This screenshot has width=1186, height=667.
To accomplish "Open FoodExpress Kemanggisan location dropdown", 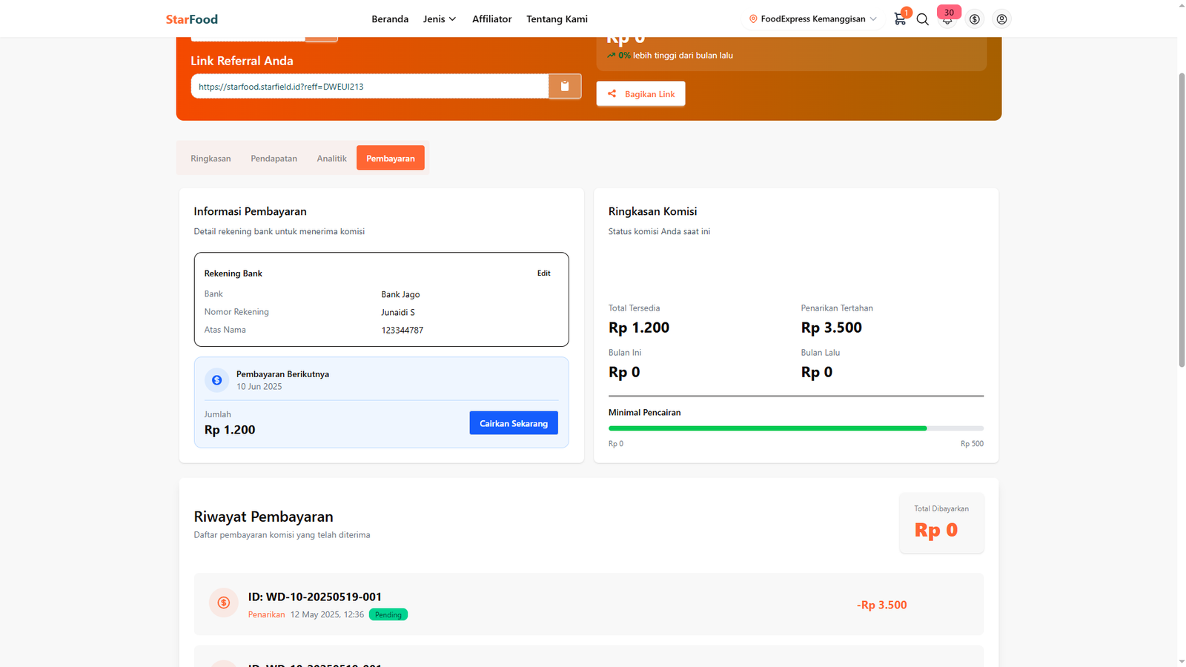I will tap(813, 19).
